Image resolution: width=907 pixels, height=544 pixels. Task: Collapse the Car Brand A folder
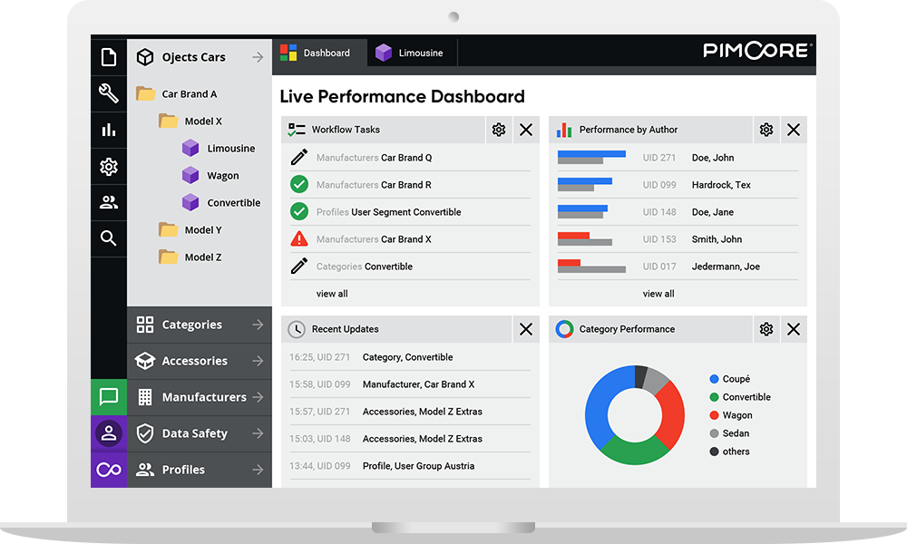(x=145, y=93)
